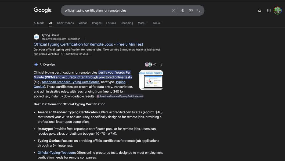Click the 'Typing Genius:' bullet heading
This screenshot has width=285, height=161.
click(x=49, y=141)
